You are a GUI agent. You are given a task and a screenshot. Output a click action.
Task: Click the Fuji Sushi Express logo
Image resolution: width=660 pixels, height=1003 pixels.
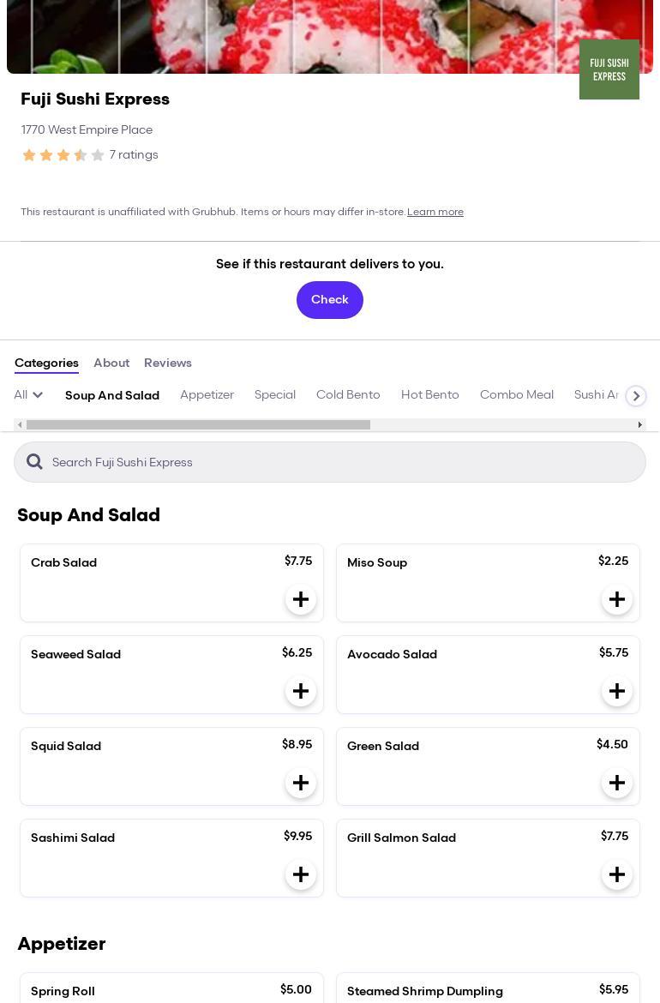click(609, 69)
